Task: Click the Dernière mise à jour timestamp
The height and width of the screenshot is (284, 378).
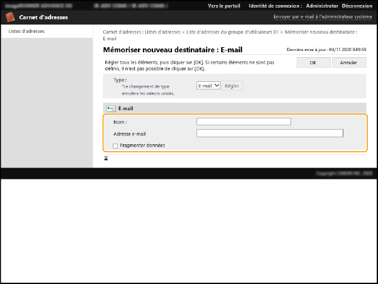Action: [x=326, y=49]
